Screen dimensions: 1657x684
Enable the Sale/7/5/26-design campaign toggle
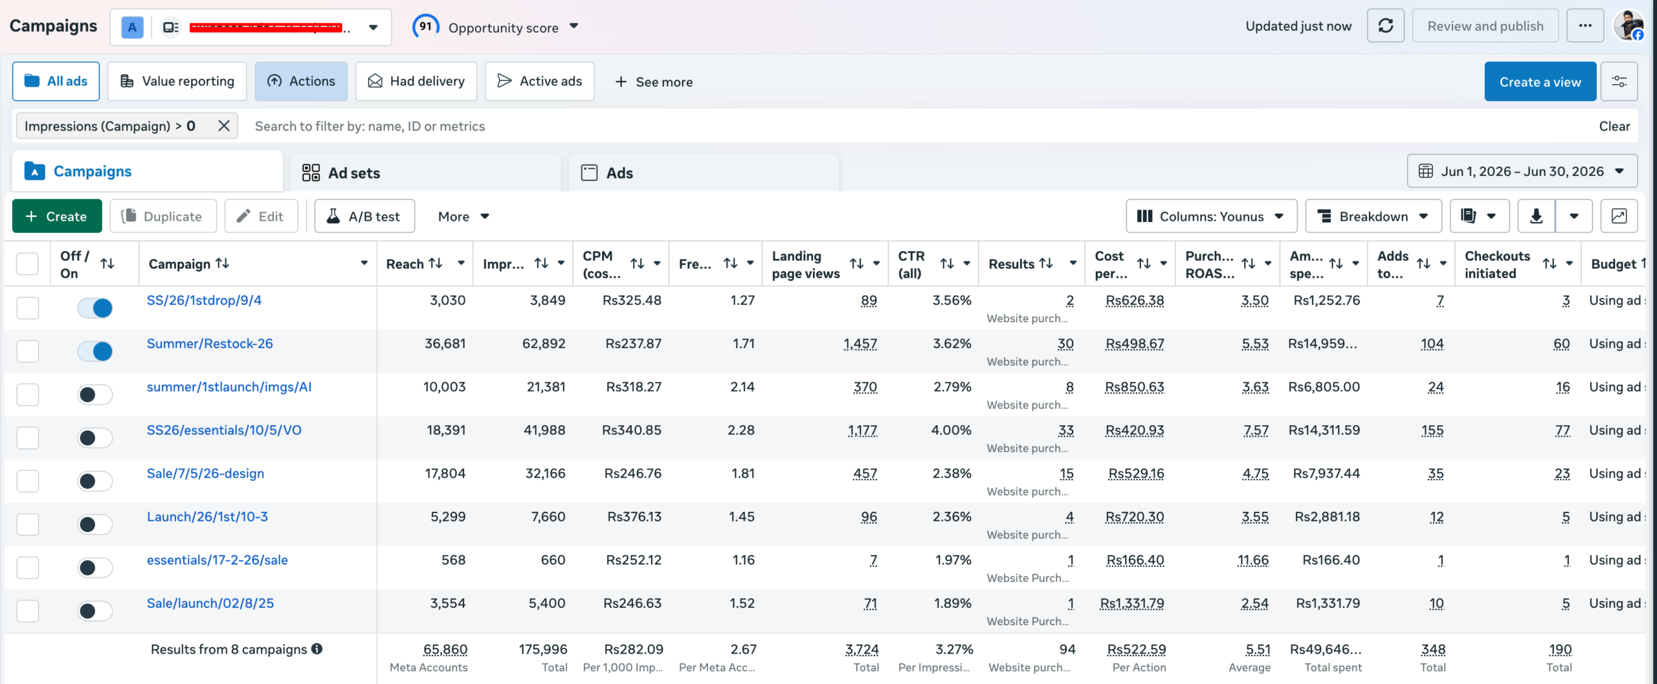point(95,481)
